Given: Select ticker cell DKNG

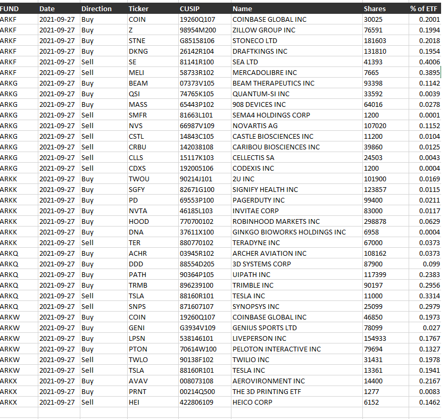Looking at the screenshot, I should tap(138, 51).
